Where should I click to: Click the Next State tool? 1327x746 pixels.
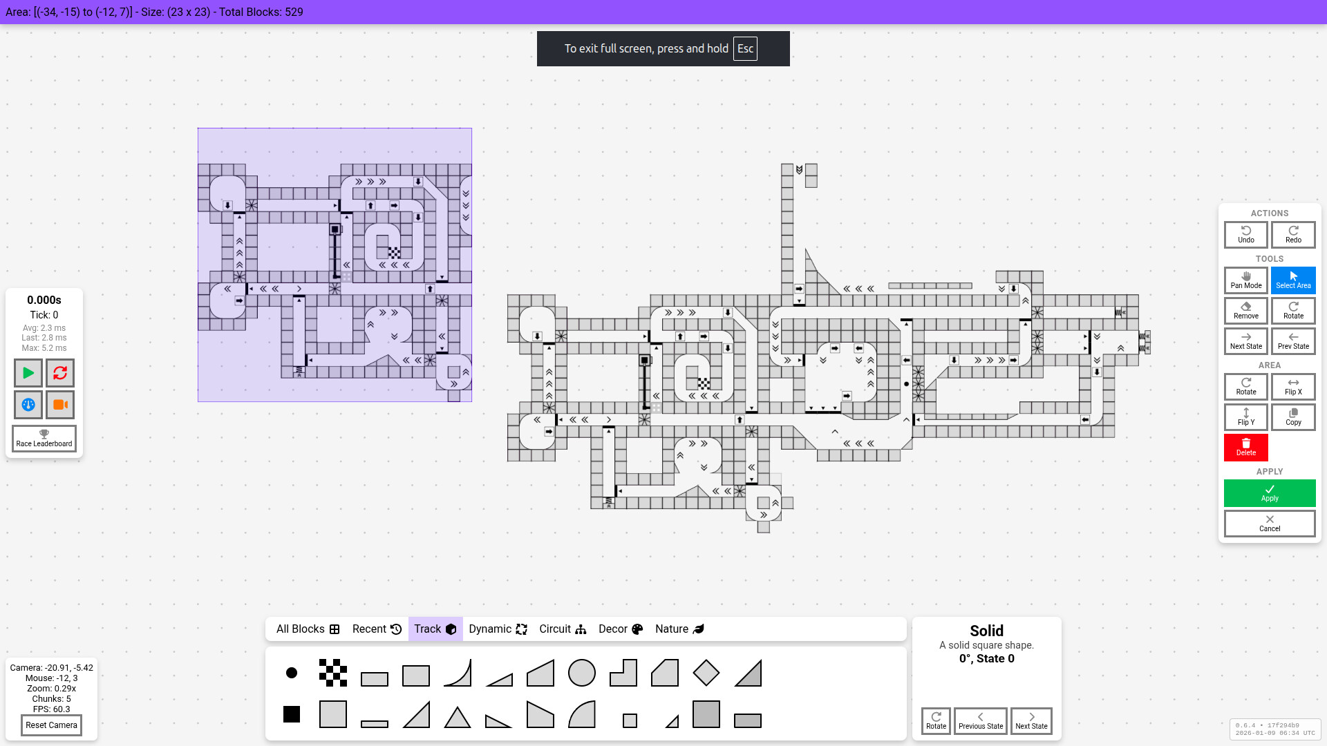click(1245, 341)
